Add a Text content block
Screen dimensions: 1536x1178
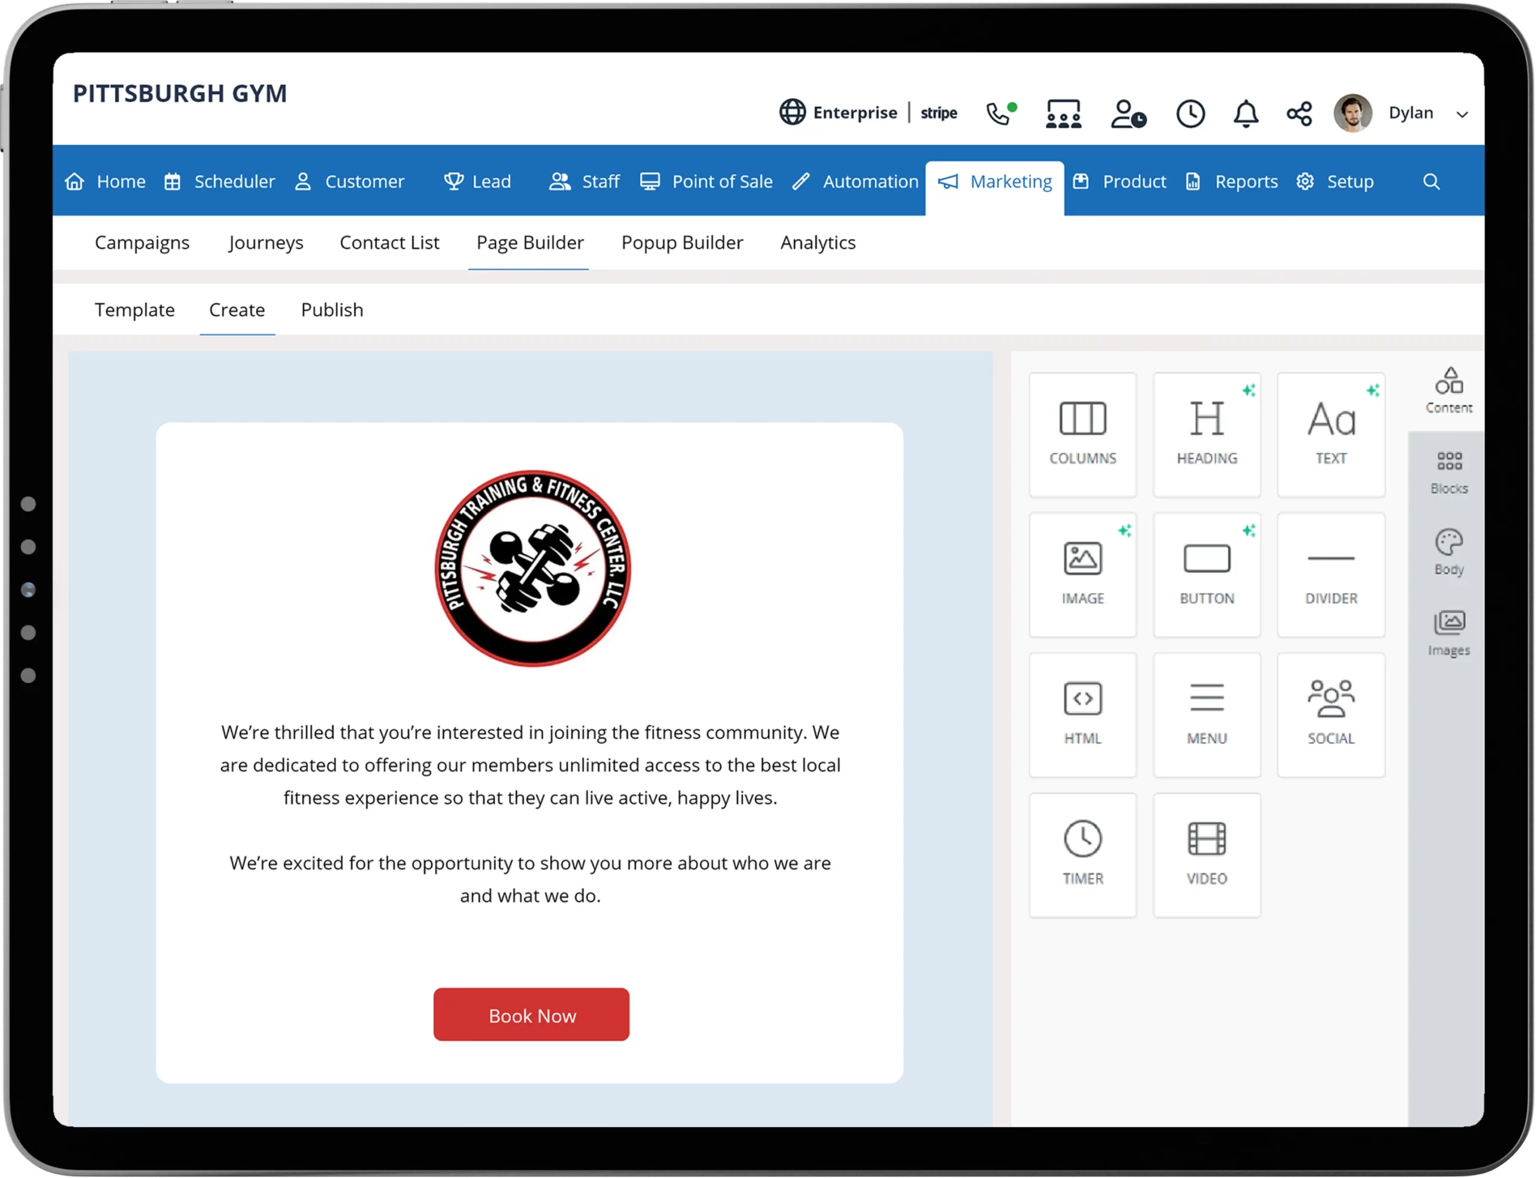(1330, 428)
